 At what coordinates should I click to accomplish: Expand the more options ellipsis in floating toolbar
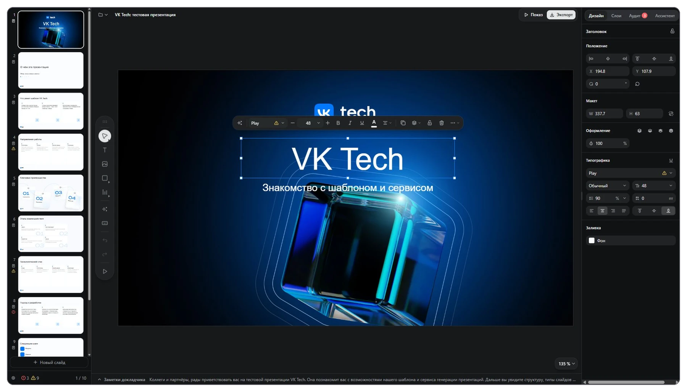(455, 123)
